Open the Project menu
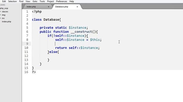 (50, 1)
